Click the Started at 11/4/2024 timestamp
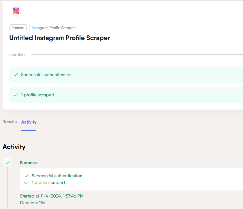243x209 pixels. [52, 196]
